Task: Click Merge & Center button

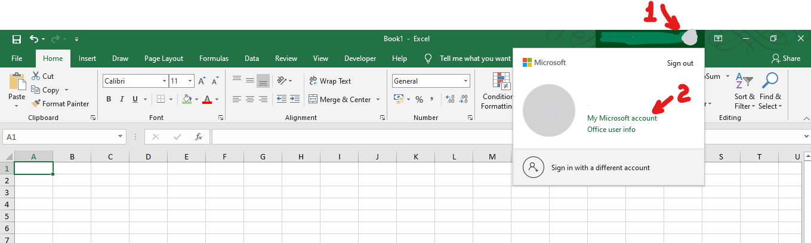Action: click(x=340, y=99)
